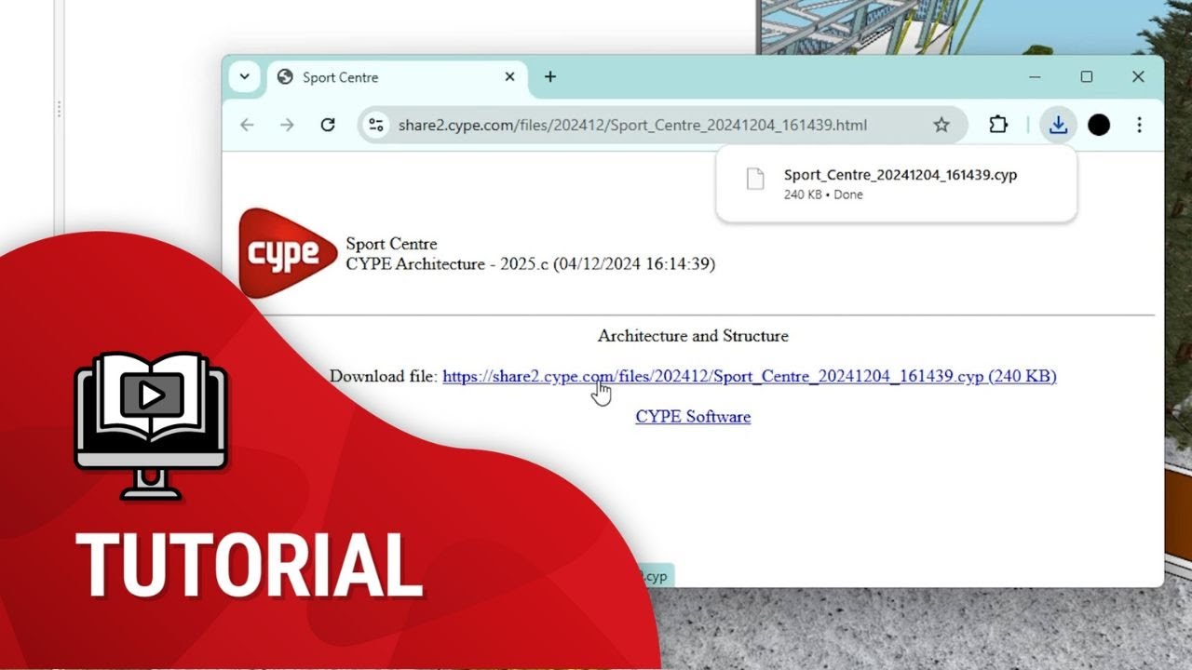Screen dimensions: 1192x670
Task: Reload the Sport Centre page
Action: 328,124
